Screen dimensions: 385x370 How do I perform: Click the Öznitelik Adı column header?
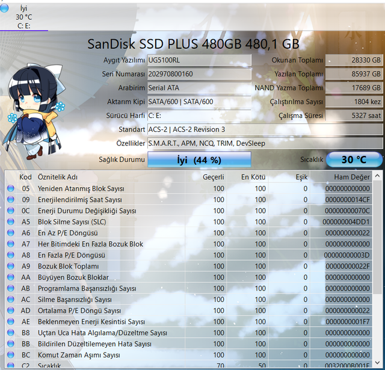click(x=58, y=177)
